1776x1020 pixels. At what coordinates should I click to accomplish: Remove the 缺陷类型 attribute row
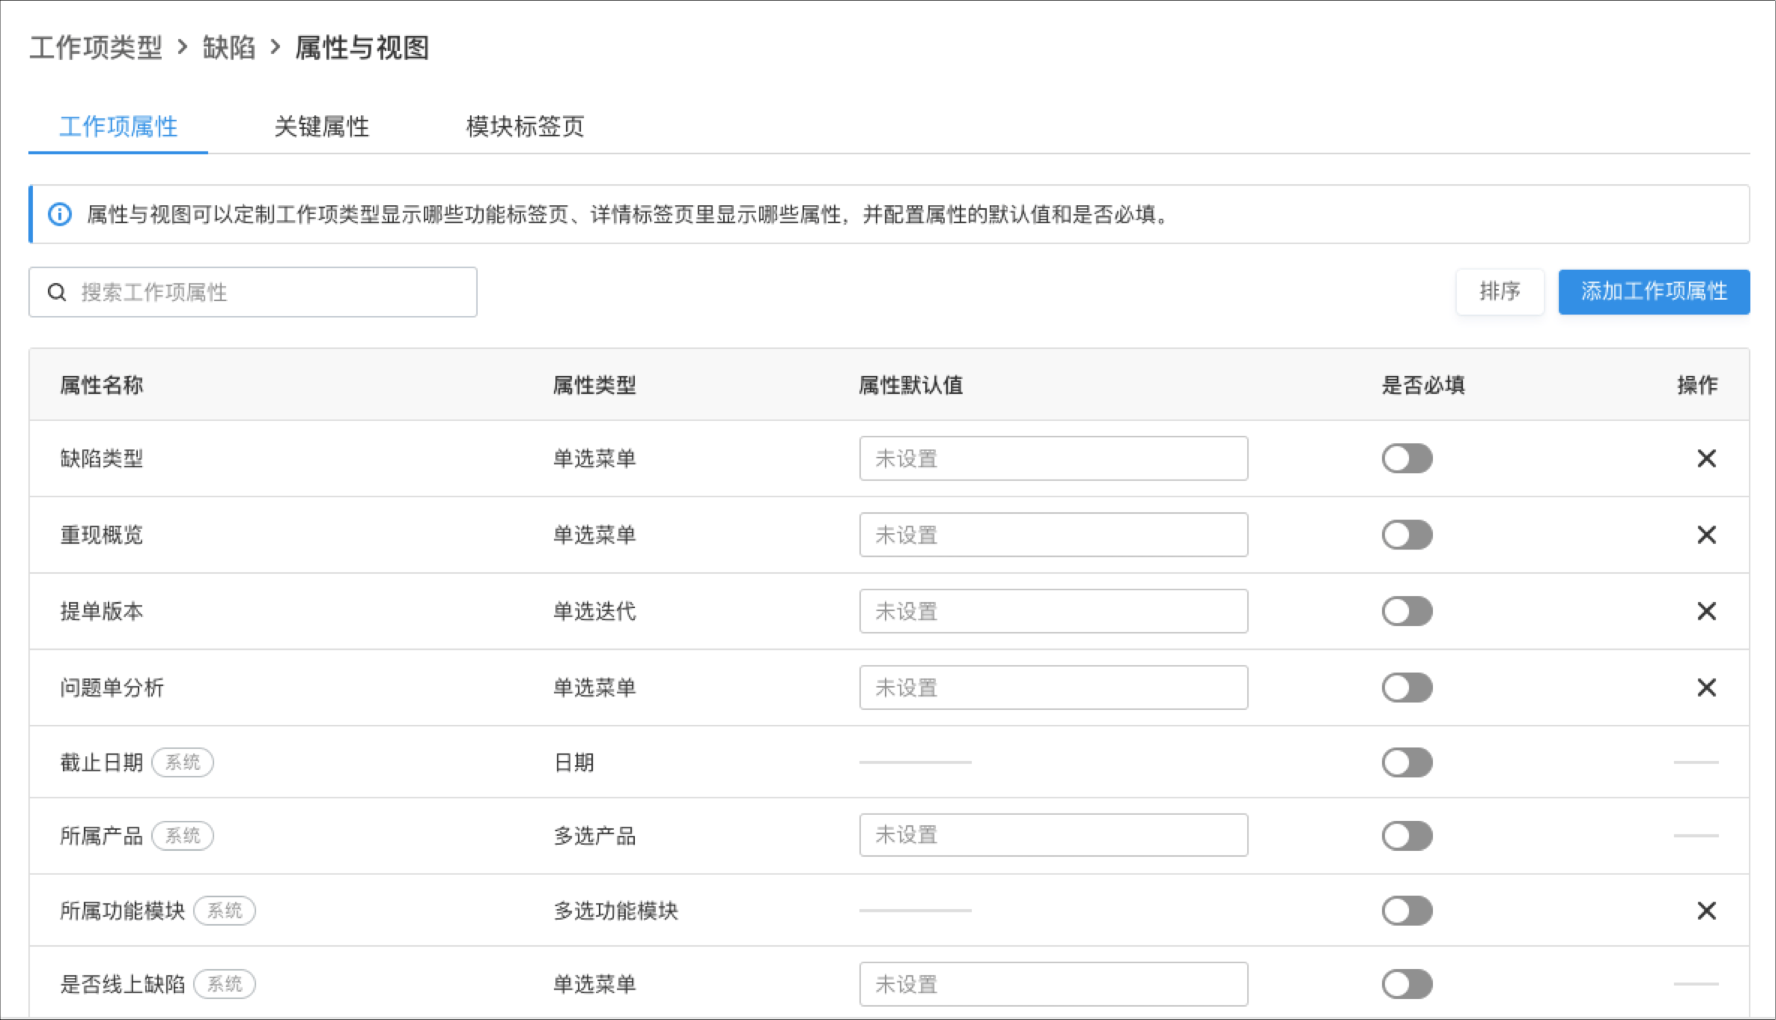[1706, 458]
